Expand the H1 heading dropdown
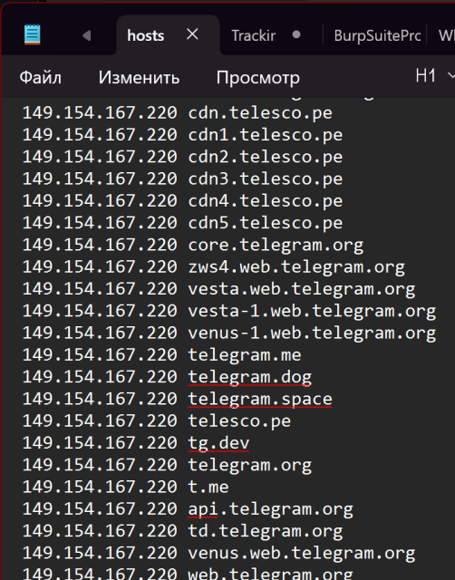The image size is (455, 580). (434, 75)
